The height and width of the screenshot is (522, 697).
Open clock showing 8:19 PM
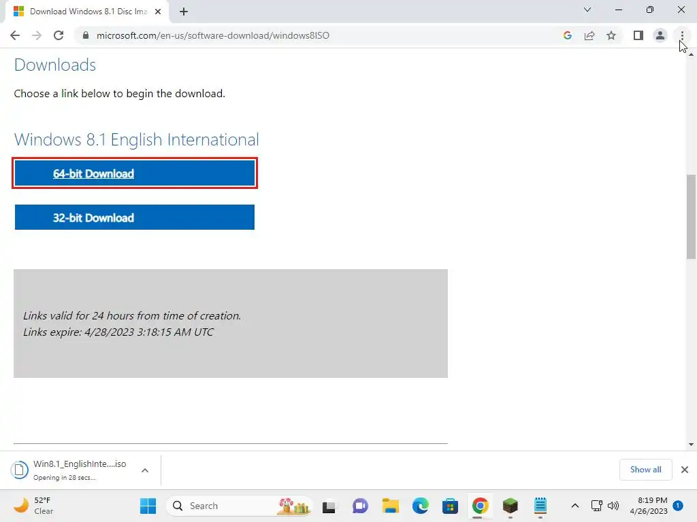tap(649, 506)
